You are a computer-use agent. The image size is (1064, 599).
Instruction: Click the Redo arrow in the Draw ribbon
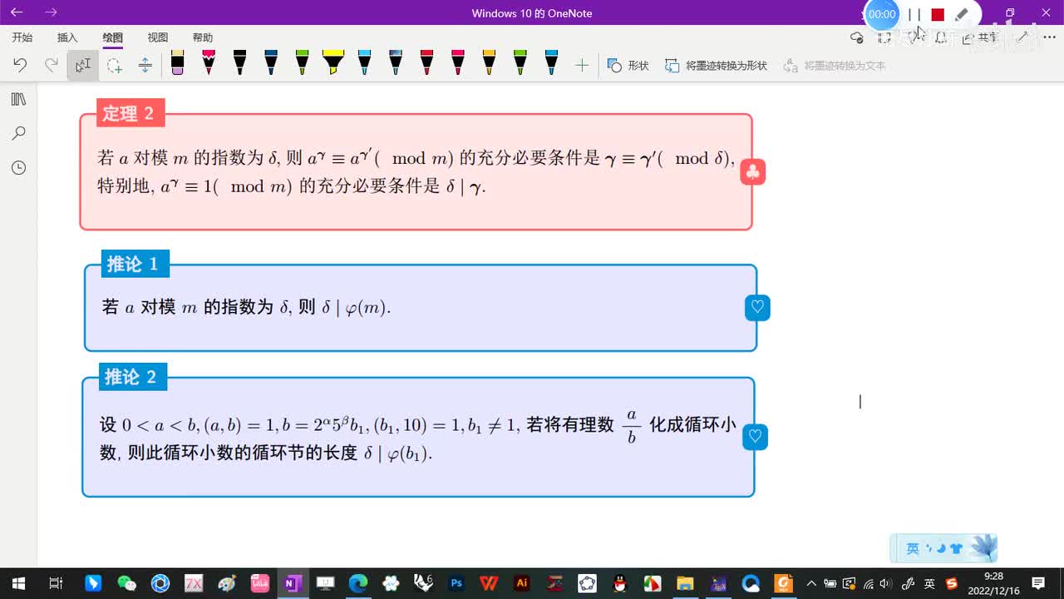[52, 65]
